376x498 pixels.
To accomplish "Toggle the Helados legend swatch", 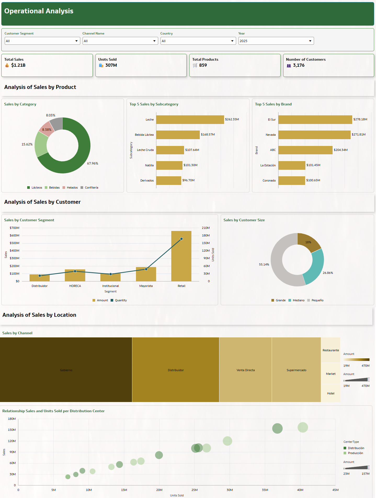I will [64, 188].
